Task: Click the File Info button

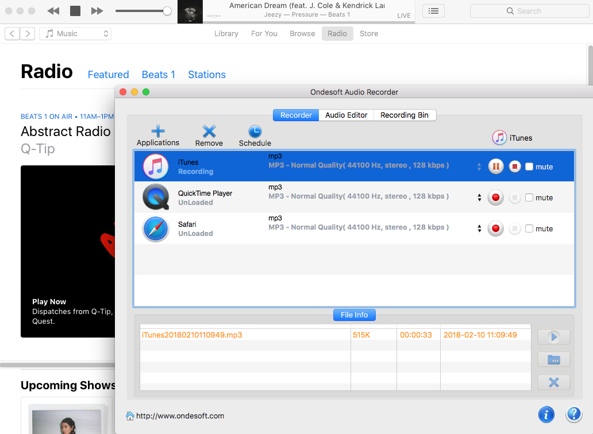Action: click(x=354, y=315)
